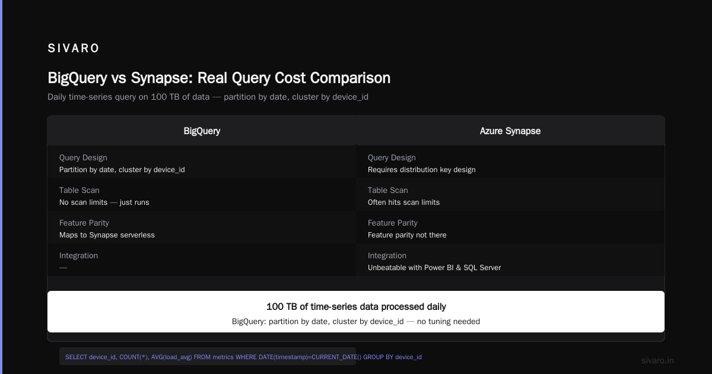The width and height of the screenshot is (712, 374).
Task: Select BigQuery Table Scan row
Action: (202, 195)
